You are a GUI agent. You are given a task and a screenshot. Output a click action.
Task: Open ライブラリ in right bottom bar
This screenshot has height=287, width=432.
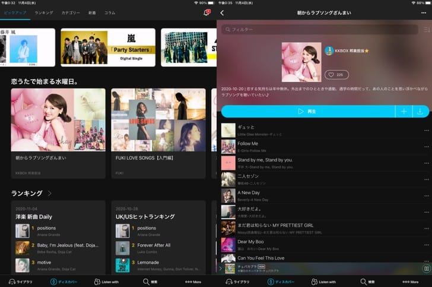[x=237, y=282]
